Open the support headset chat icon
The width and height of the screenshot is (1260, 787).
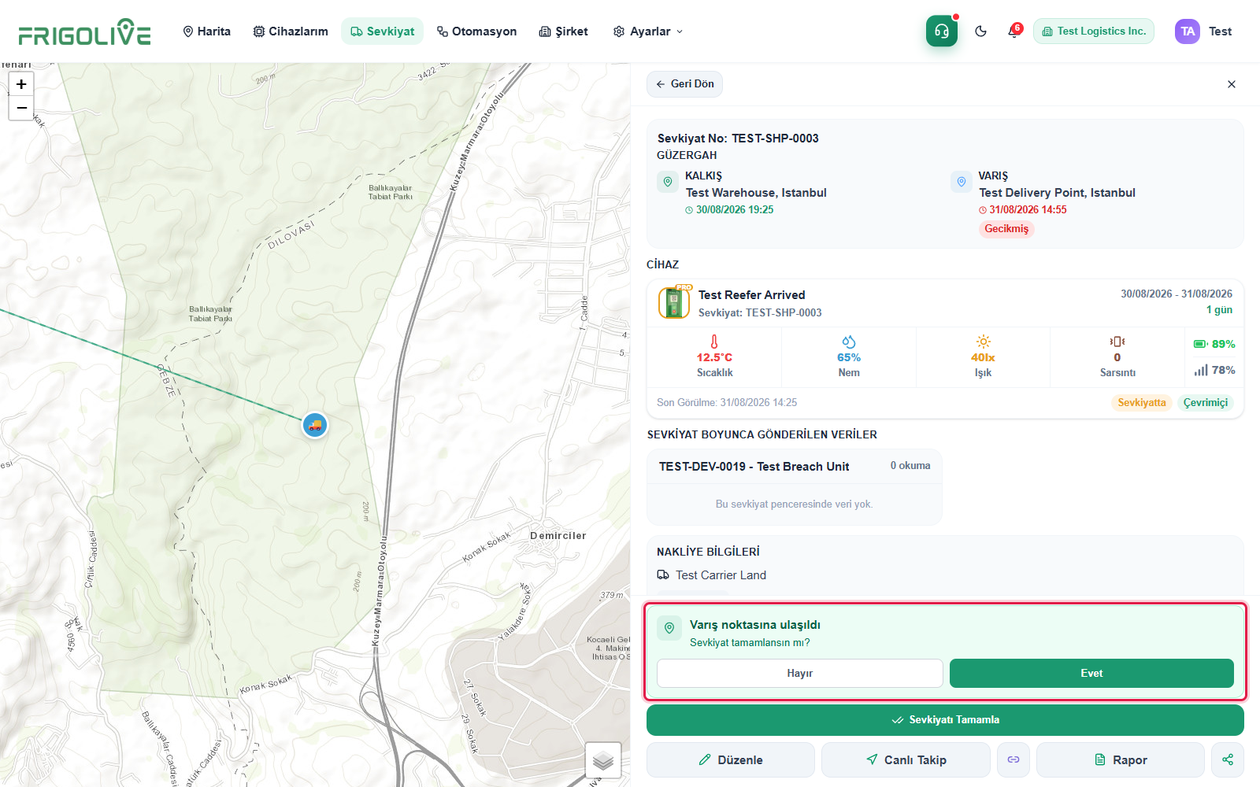coord(942,31)
